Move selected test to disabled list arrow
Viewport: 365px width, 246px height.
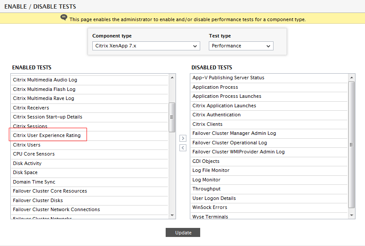[183, 138]
